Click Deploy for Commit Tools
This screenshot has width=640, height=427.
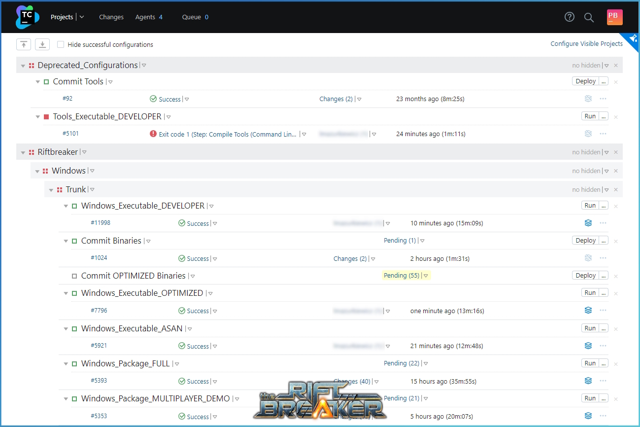586,81
